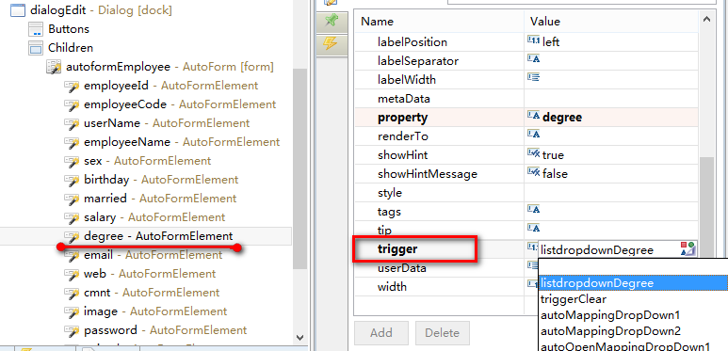728x351 pixels.
Task: Select sex - AutoFormElement row
Action: tap(147, 161)
